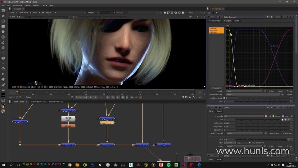The width and height of the screenshot is (298, 168).
Task: Open the File menu
Action: pos(3,5)
